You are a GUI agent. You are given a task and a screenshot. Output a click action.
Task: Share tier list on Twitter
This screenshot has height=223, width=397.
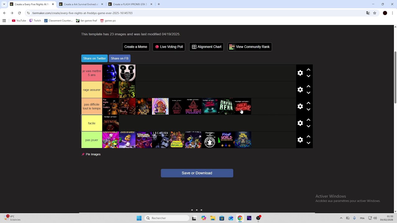click(x=94, y=59)
